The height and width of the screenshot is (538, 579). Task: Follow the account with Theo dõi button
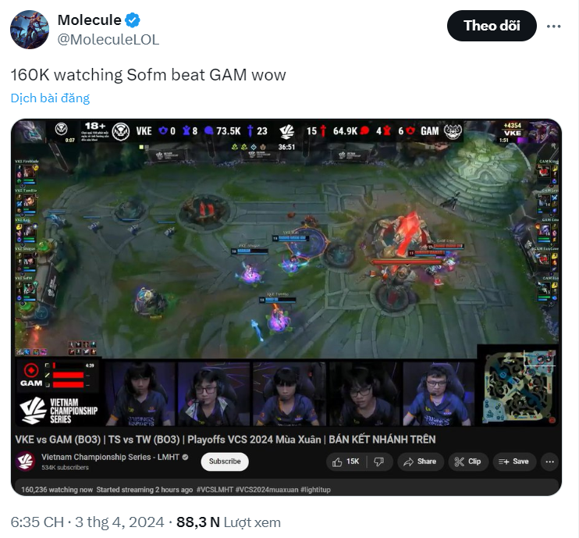pyautogui.click(x=492, y=26)
